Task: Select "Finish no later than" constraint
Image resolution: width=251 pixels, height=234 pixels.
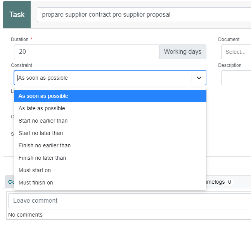Action: [110, 158]
